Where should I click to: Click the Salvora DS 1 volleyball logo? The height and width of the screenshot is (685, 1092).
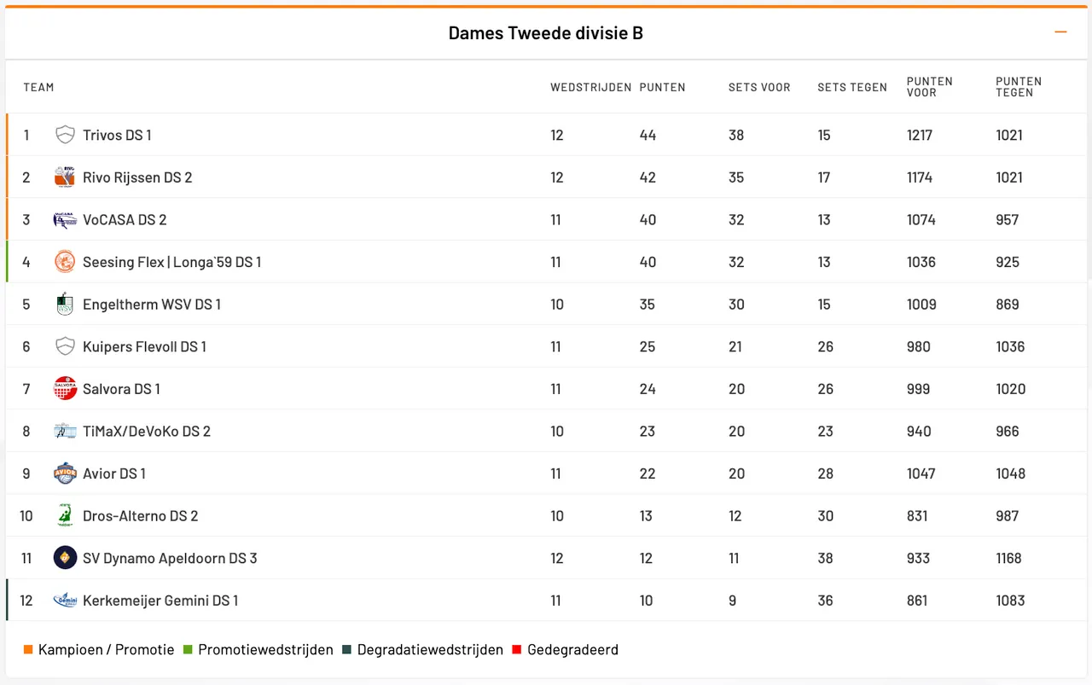pos(65,389)
